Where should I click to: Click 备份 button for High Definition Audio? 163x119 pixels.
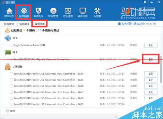click(151, 45)
